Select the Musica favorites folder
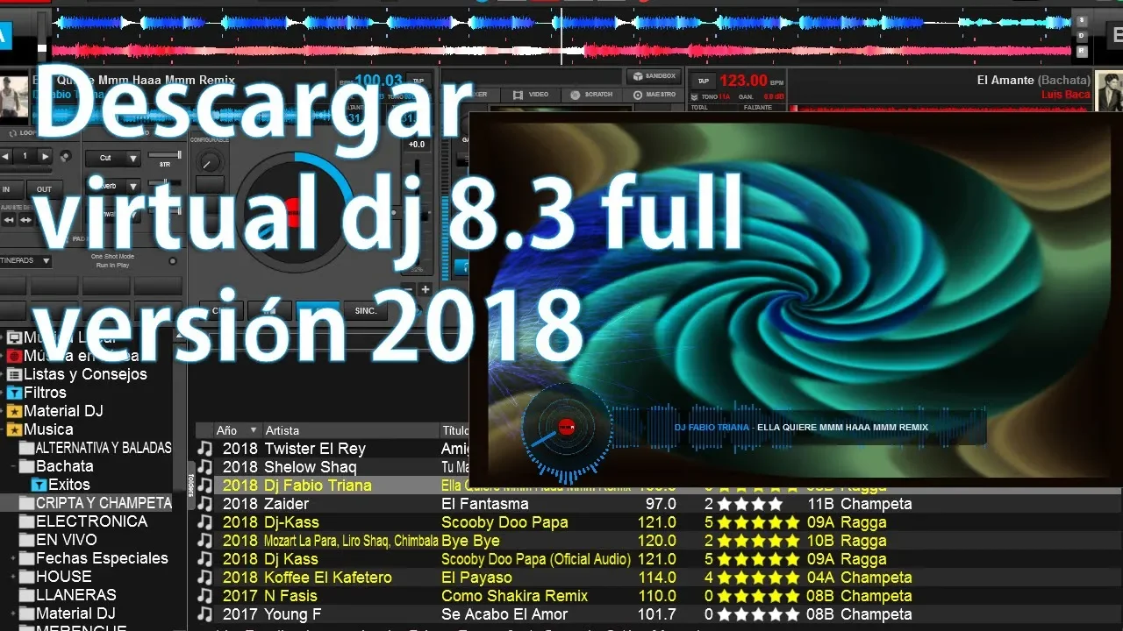This screenshot has height=631, width=1123. coord(40,429)
